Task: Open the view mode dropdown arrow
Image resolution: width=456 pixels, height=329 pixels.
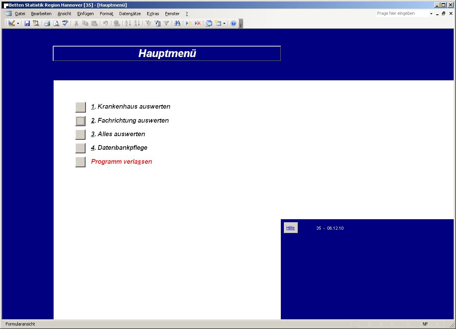Action: (18, 24)
